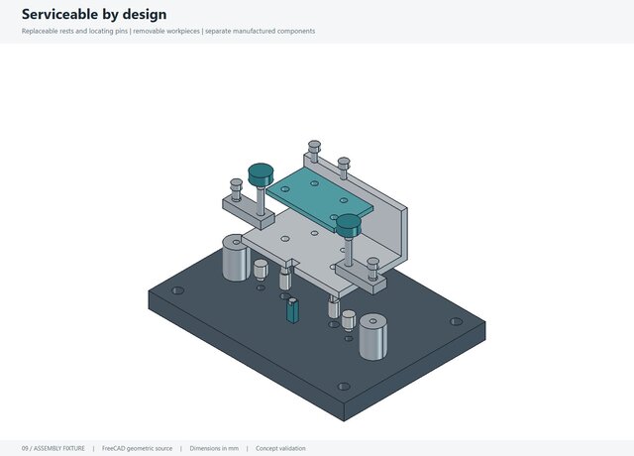
Task: Click the front corner hole of base plate
Action: pos(344,387)
